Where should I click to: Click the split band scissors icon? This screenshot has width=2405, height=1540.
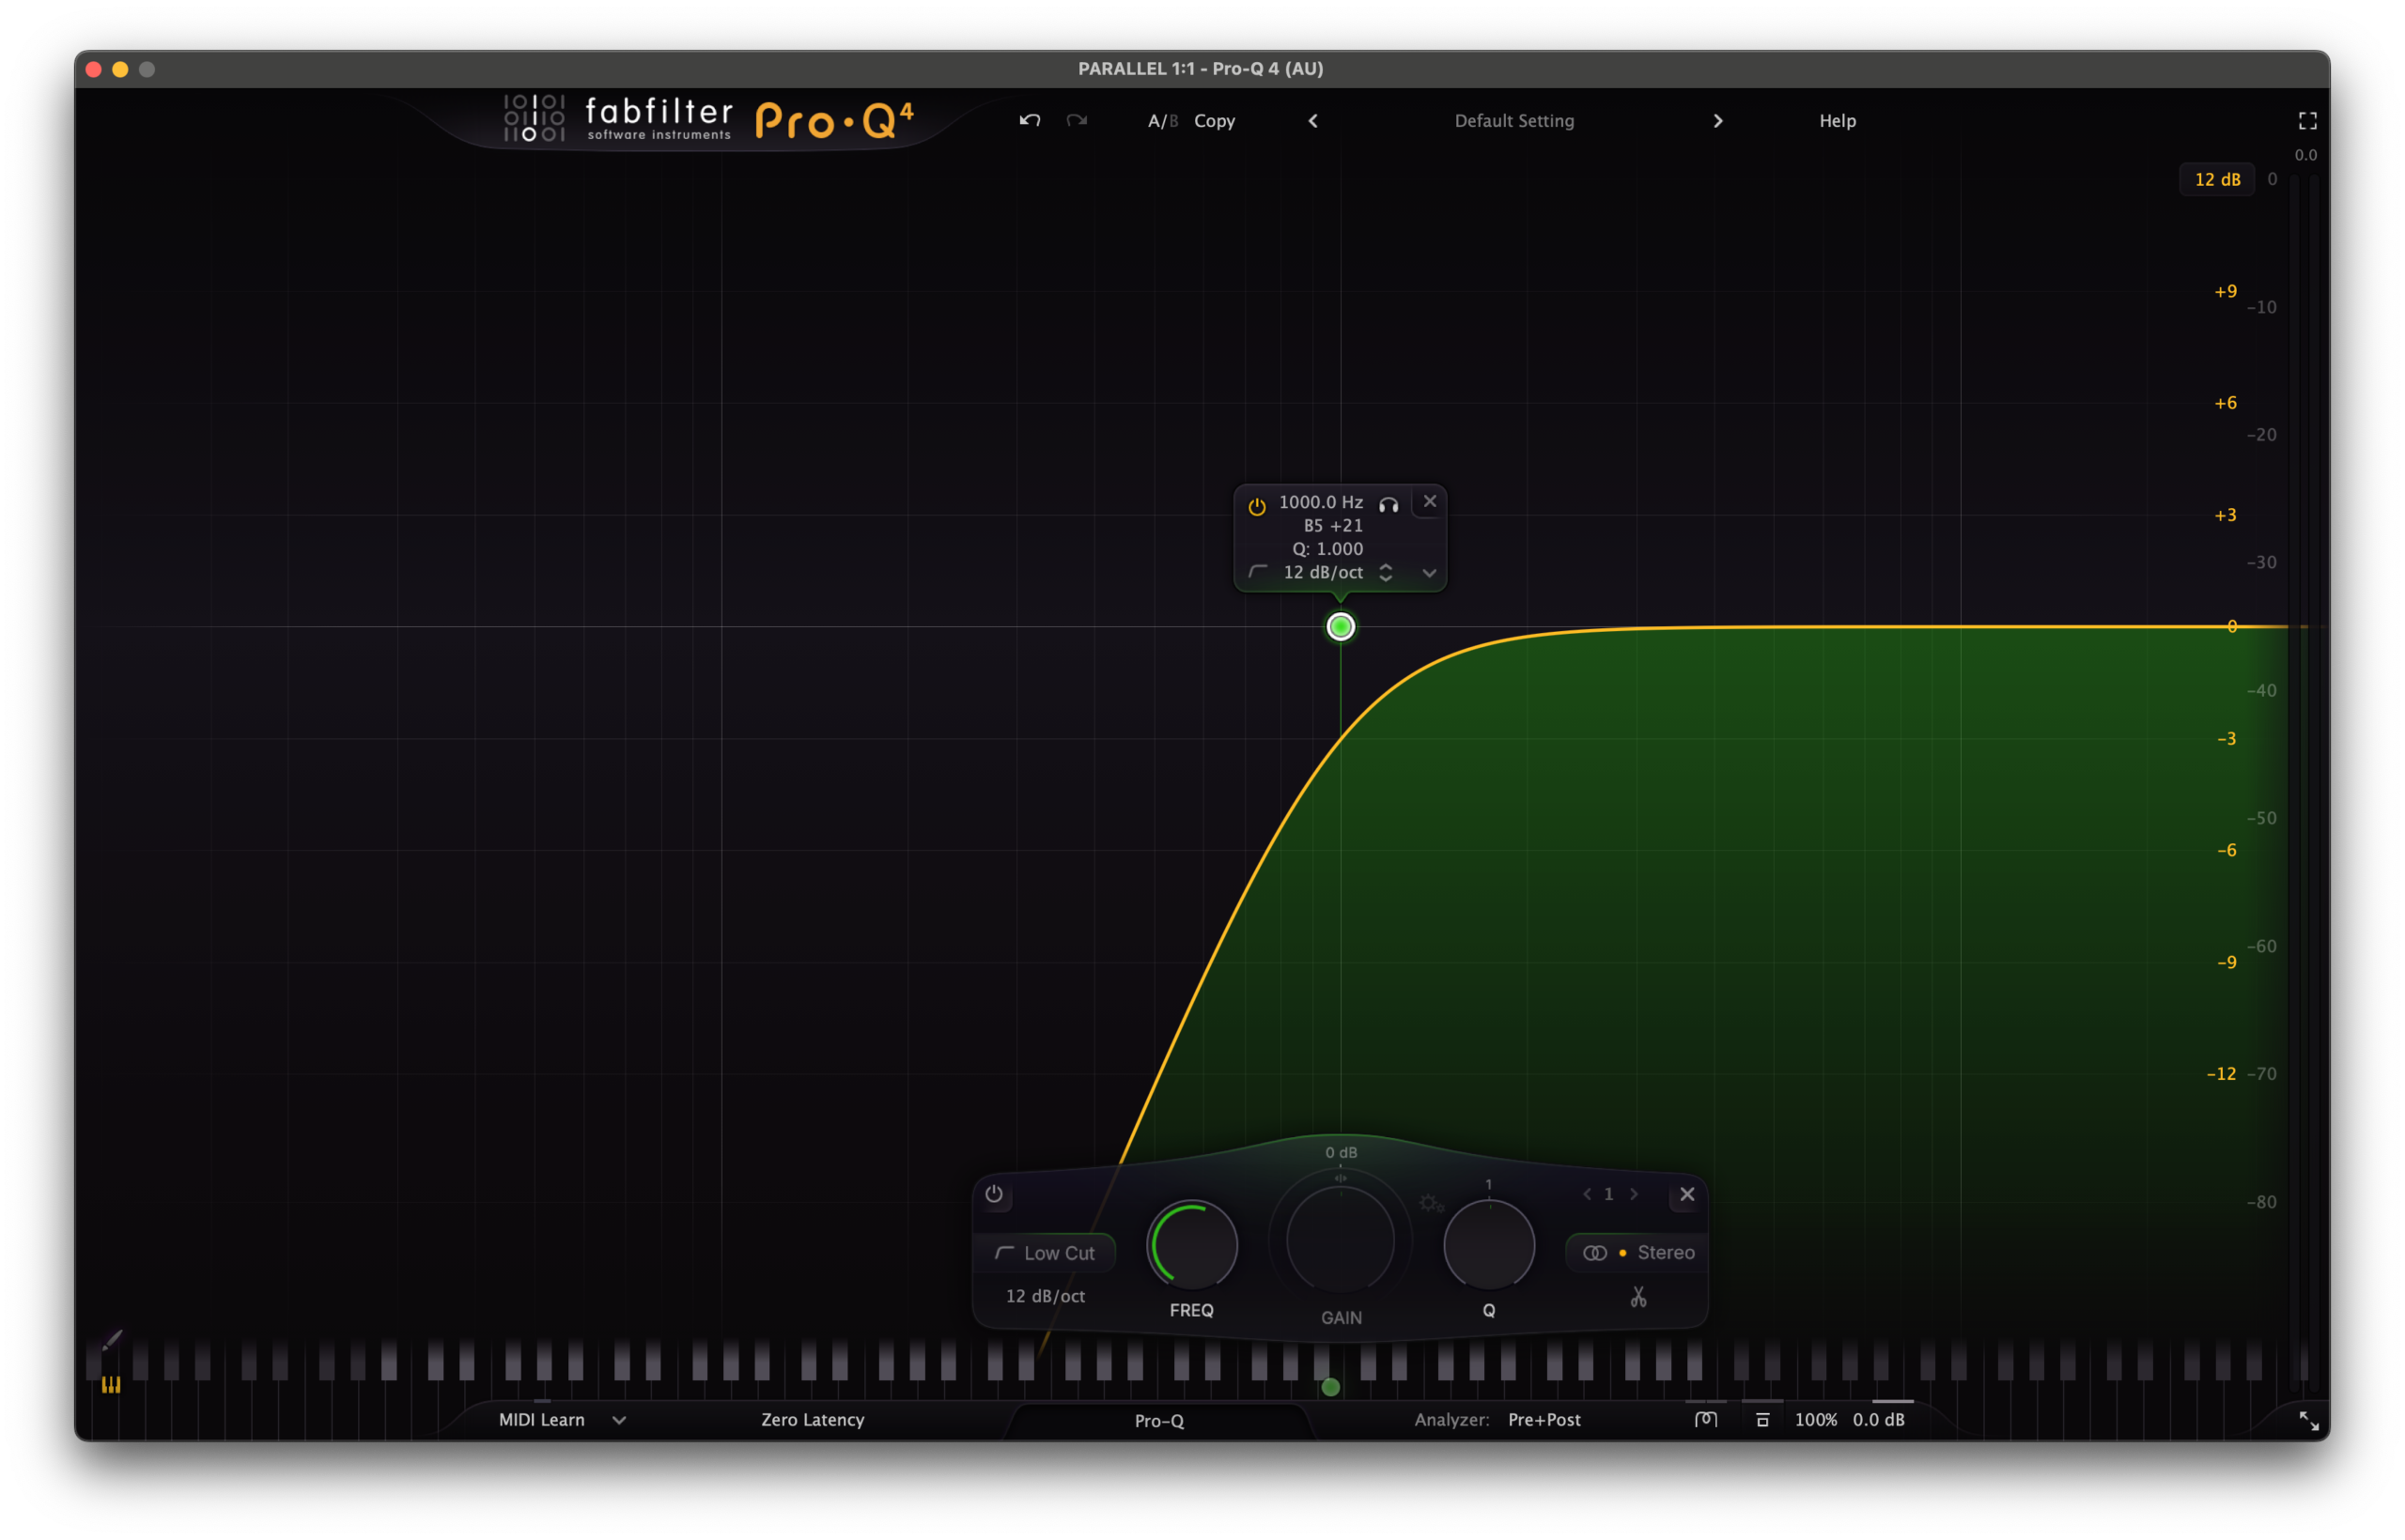coord(1637,1297)
